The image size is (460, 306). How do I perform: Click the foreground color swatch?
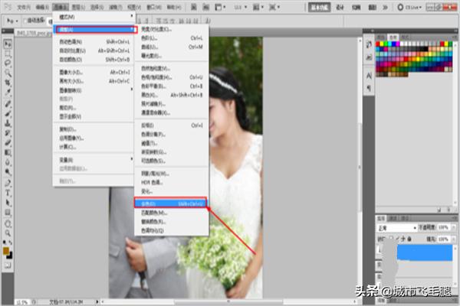point(6,251)
